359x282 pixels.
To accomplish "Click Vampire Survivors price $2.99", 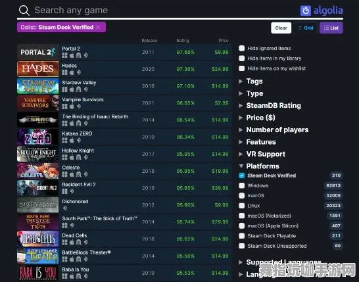I will click(222, 103).
